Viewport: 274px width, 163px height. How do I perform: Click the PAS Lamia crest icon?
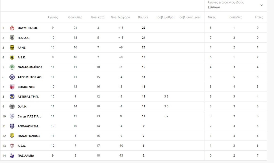click(x=12, y=156)
